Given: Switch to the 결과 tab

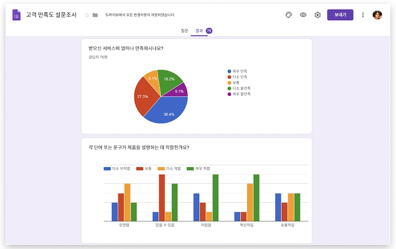Looking at the screenshot, I should (x=199, y=31).
